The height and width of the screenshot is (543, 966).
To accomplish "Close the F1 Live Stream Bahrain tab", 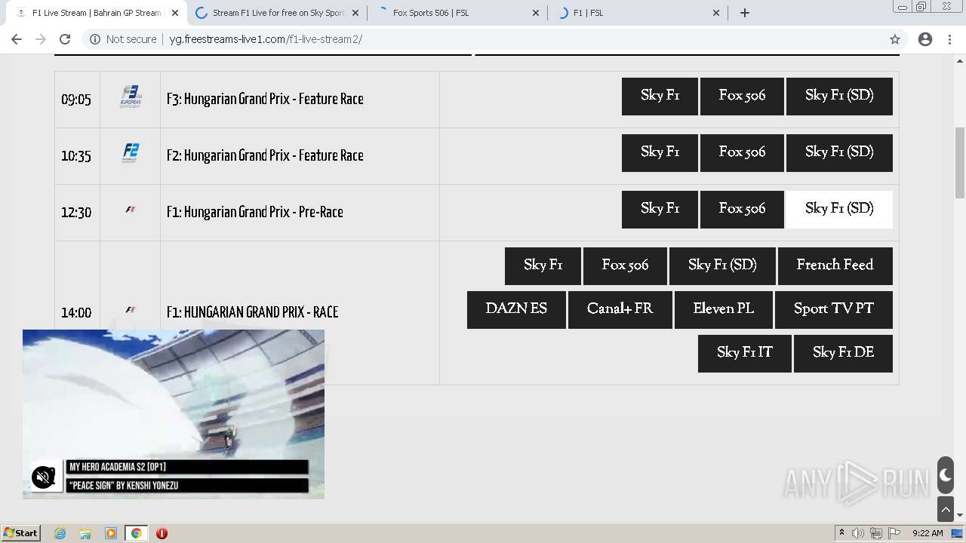I will click(175, 13).
